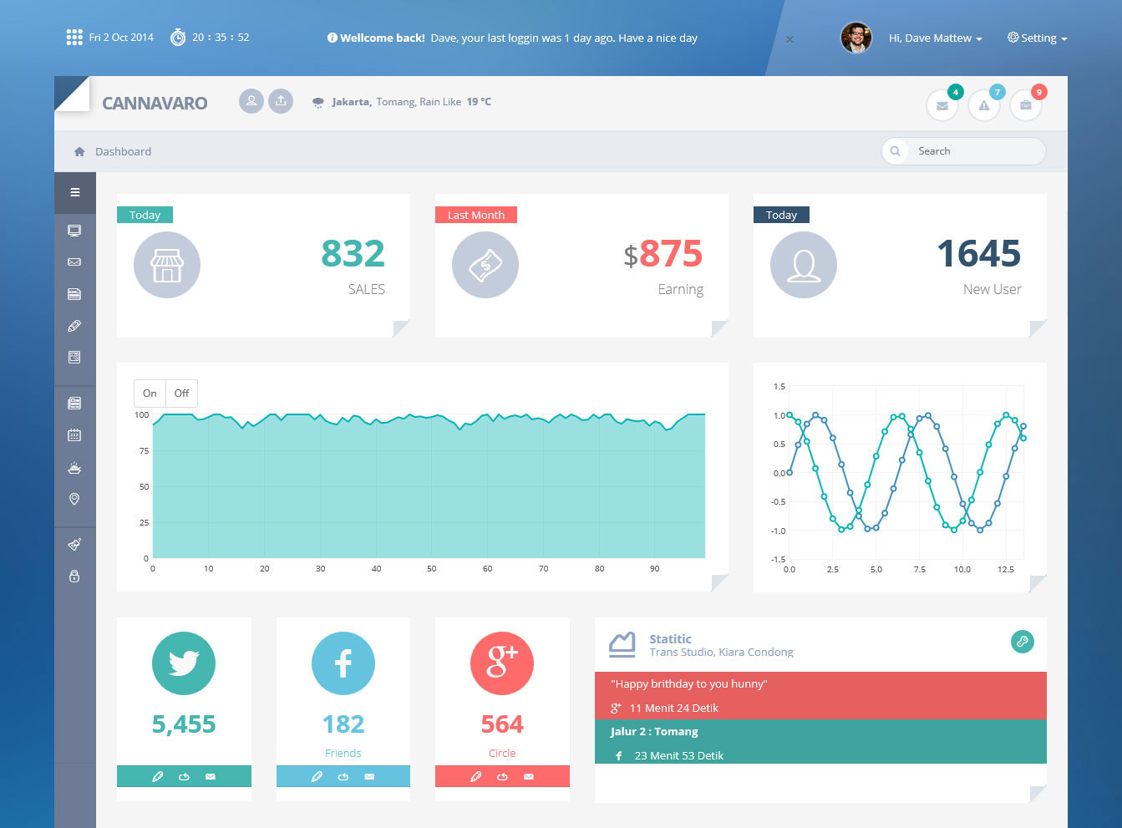Open the envelope mail item in sidebar
This screenshot has height=828, width=1122.
[74, 262]
